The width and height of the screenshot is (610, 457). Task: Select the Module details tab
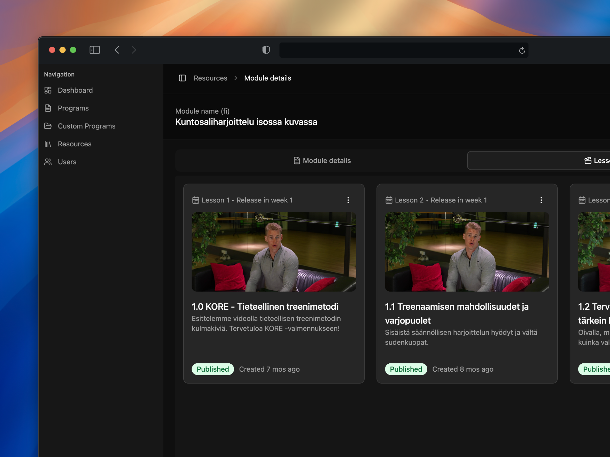[322, 161]
